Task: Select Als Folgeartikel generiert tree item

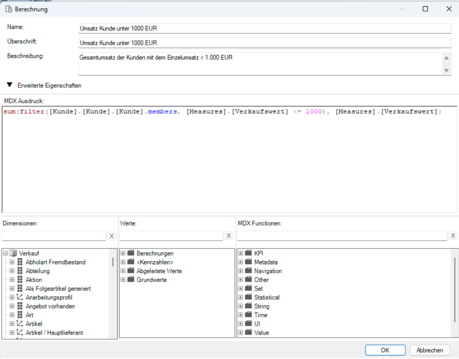Action: 58,289
